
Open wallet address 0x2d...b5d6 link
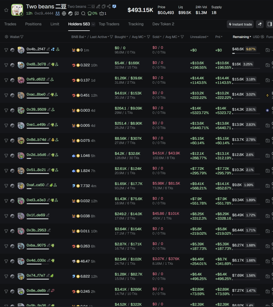(x=36, y=155)
